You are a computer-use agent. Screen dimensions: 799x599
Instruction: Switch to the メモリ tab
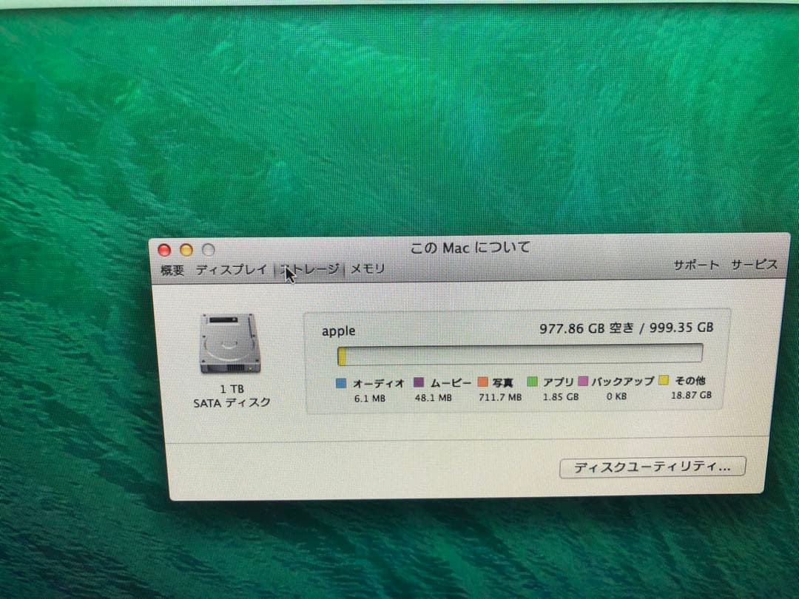(366, 269)
